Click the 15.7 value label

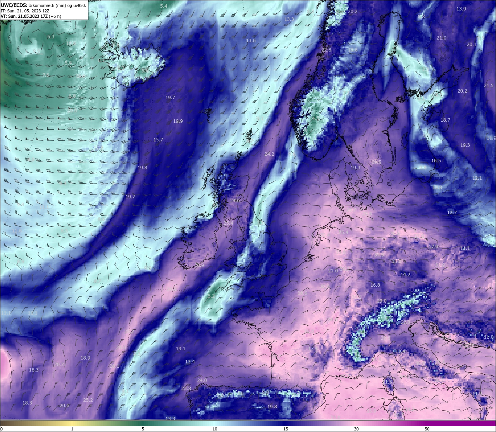point(158,140)
